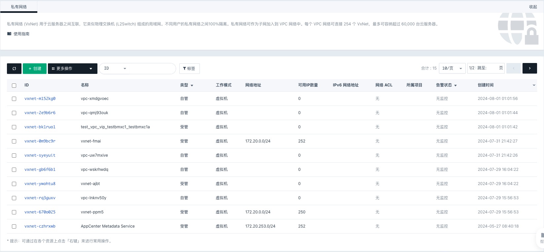Open the 使用指南 guide link
Screen dimensions: 544x252
[x=21, y=34]
